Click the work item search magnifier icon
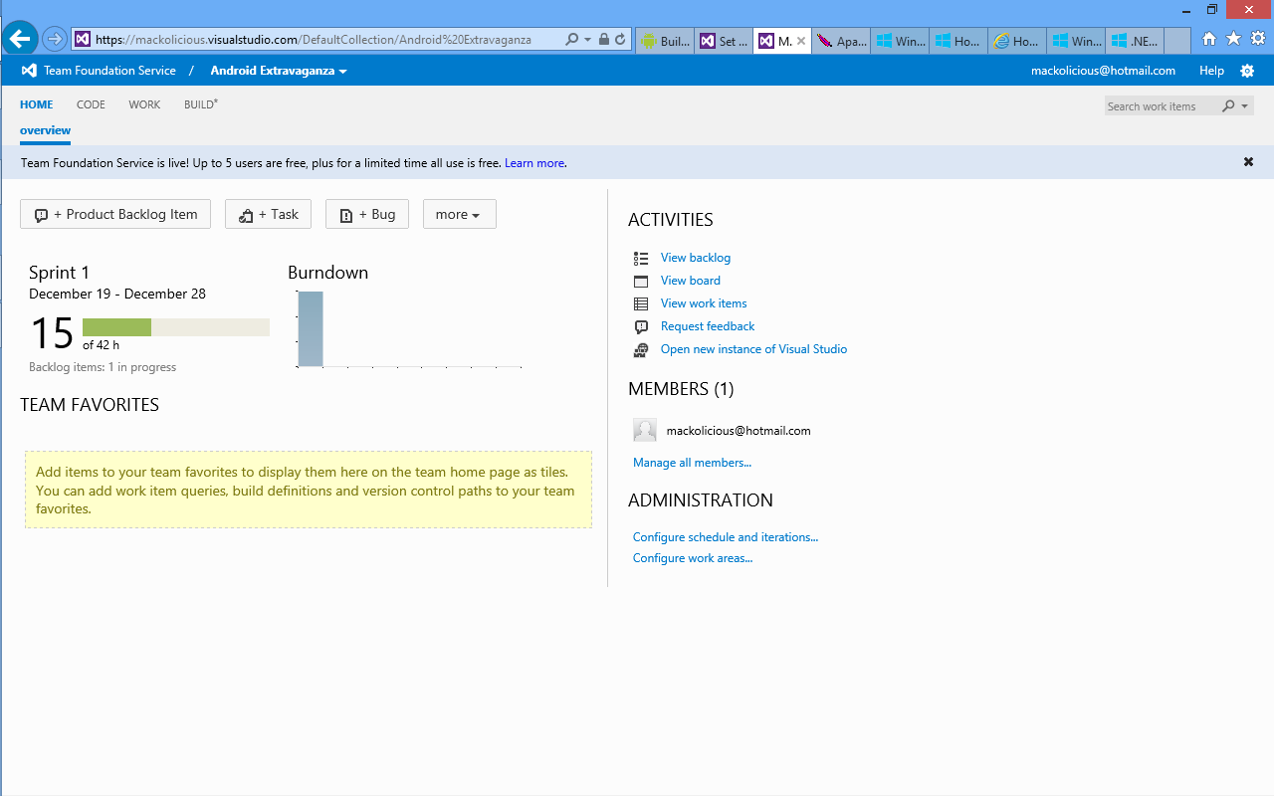 pyautogui.click(x=1228, y=106)
